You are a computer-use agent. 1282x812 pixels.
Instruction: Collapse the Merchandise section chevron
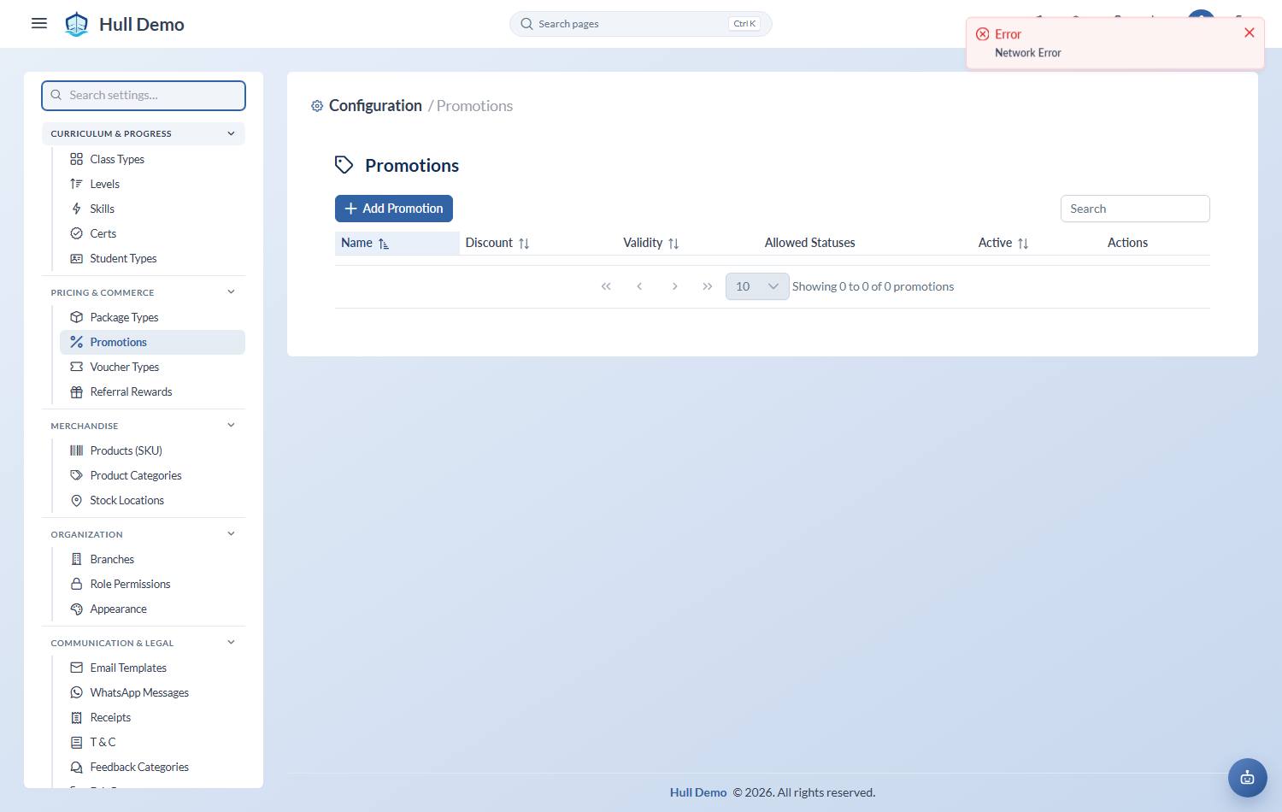point(231,425)
